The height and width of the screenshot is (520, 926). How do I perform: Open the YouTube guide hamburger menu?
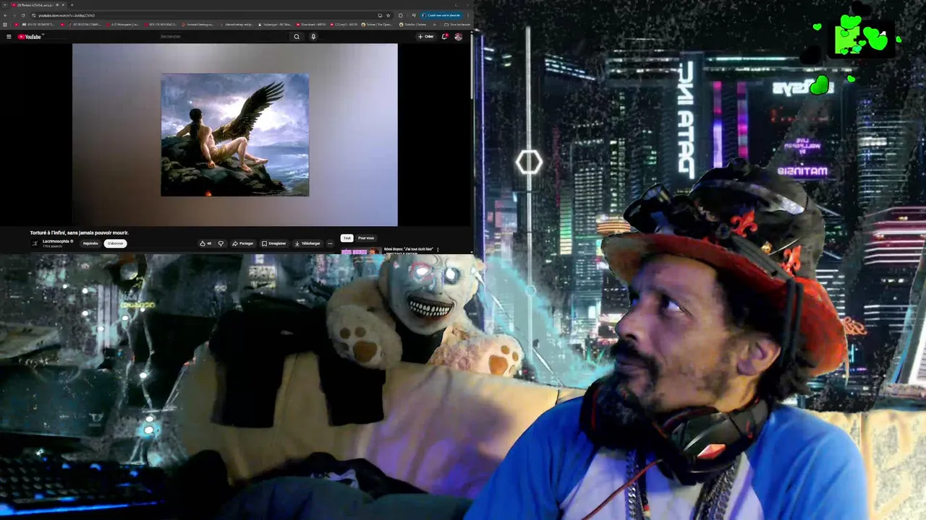(x=9, y=37)
